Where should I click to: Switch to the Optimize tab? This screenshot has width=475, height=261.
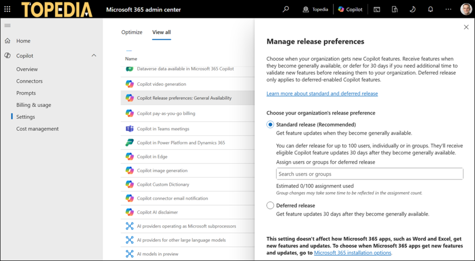click(x=132, y=32)
